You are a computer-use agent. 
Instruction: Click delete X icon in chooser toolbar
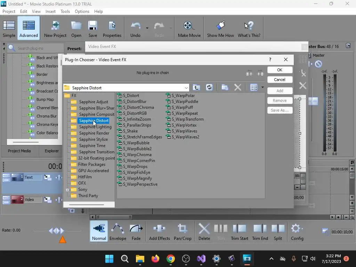point(237,87)
